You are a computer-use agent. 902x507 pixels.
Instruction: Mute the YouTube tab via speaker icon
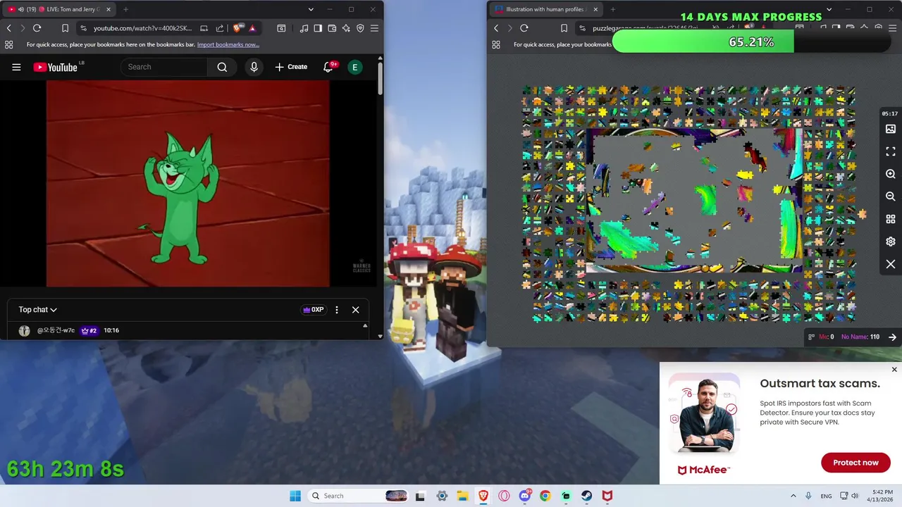click(21, 9)
